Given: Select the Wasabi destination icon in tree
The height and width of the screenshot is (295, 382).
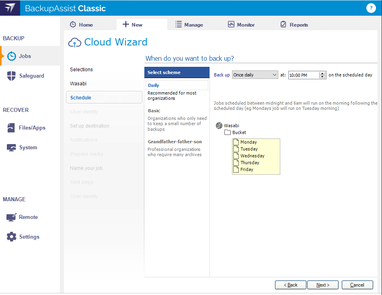Looking at the screenshot, I should coord(219,126).
